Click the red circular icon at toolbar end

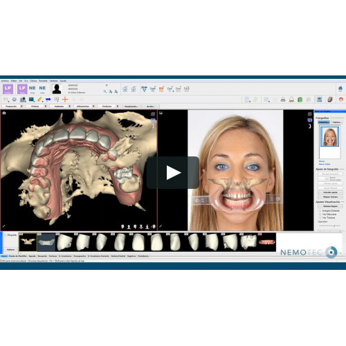[x=341, y=100]
